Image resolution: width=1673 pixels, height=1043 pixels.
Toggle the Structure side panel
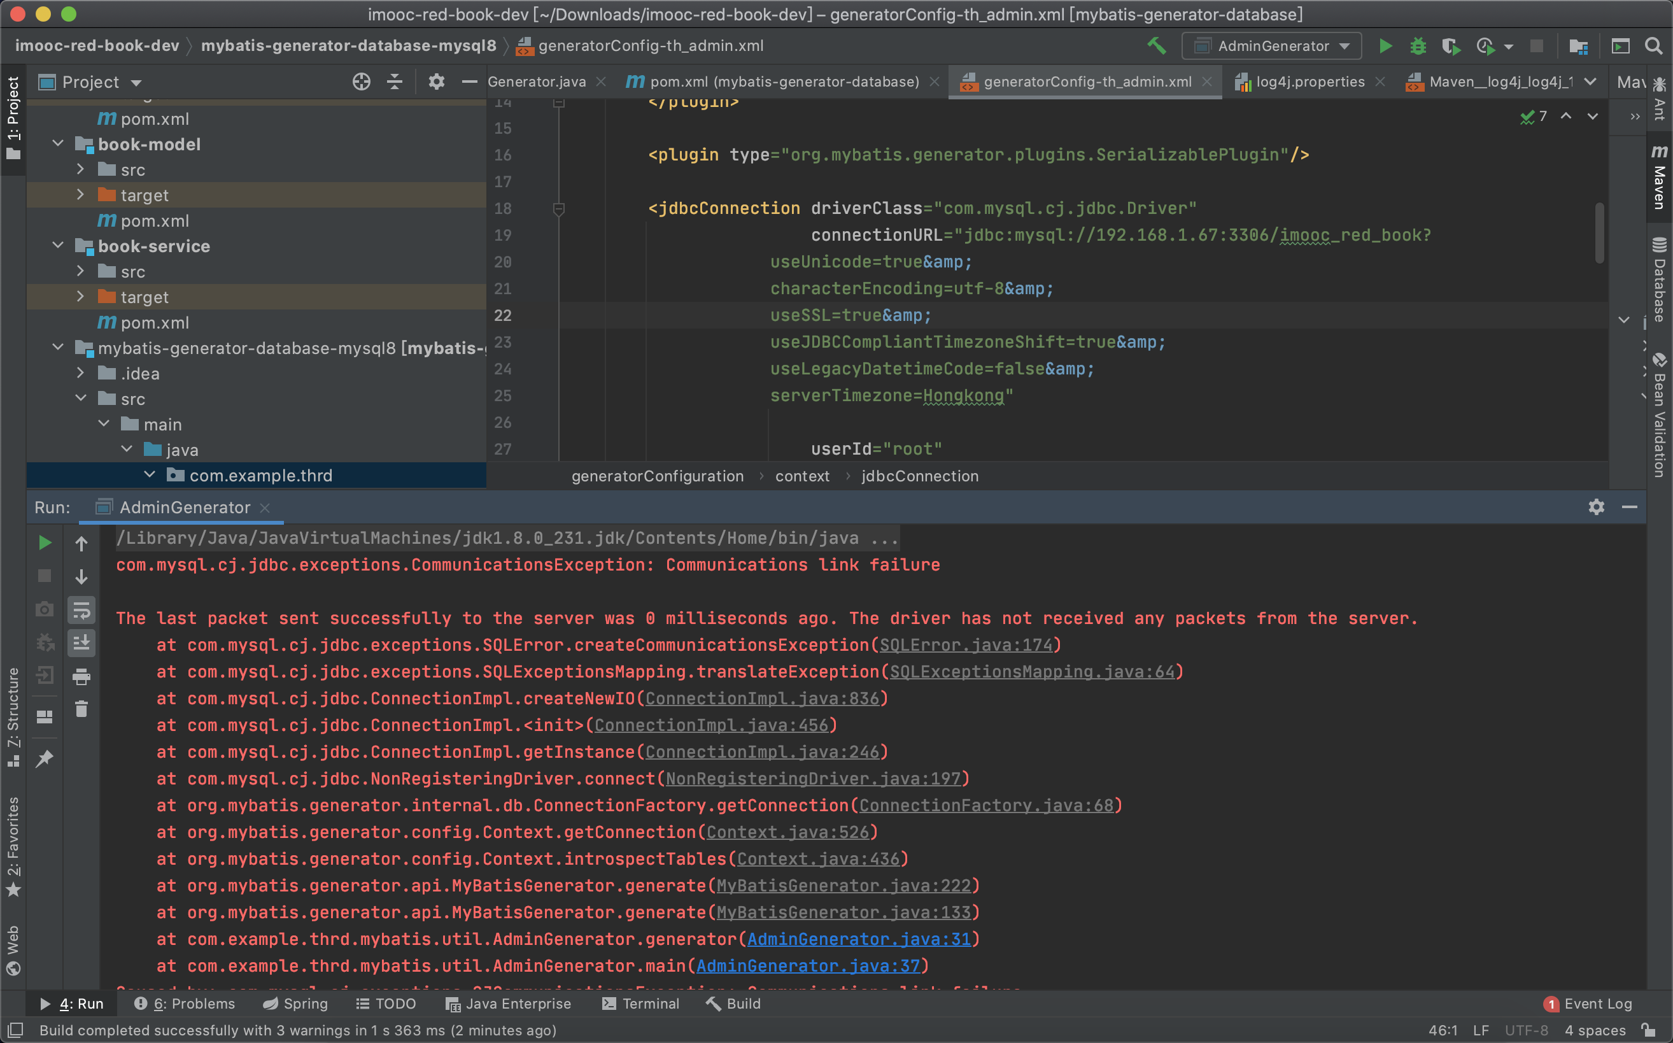point(13,718)
